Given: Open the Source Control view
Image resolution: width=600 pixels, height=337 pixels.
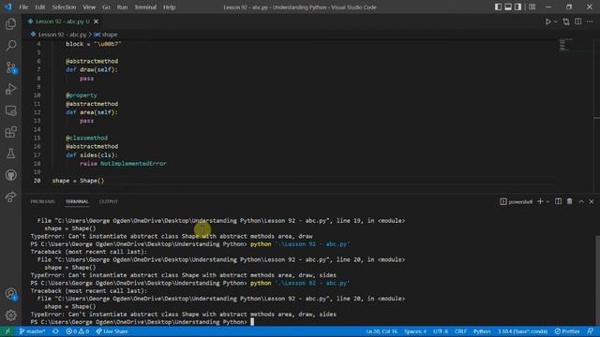Looking at the screenshot, I should point(10,67).
